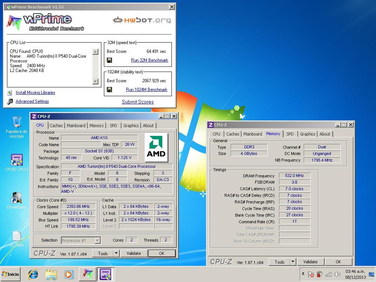The height and width of the screenshot is (282, 376).
Task: Open Tools dropdown arrow in left CPU-Z
Action: pos(116,253)
